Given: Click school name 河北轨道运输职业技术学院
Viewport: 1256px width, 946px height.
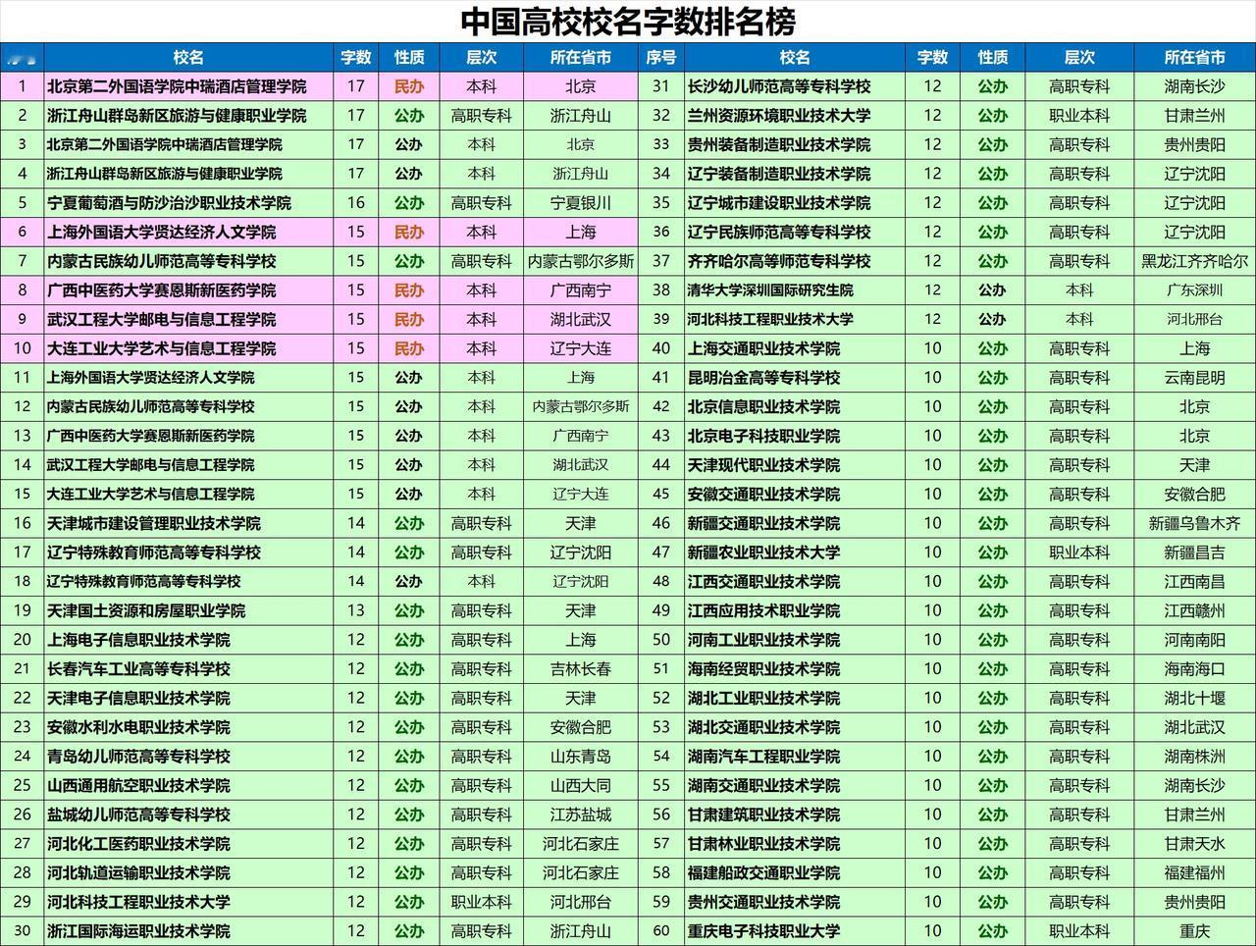Looking at the screenshot, I should tap(138, 872).
